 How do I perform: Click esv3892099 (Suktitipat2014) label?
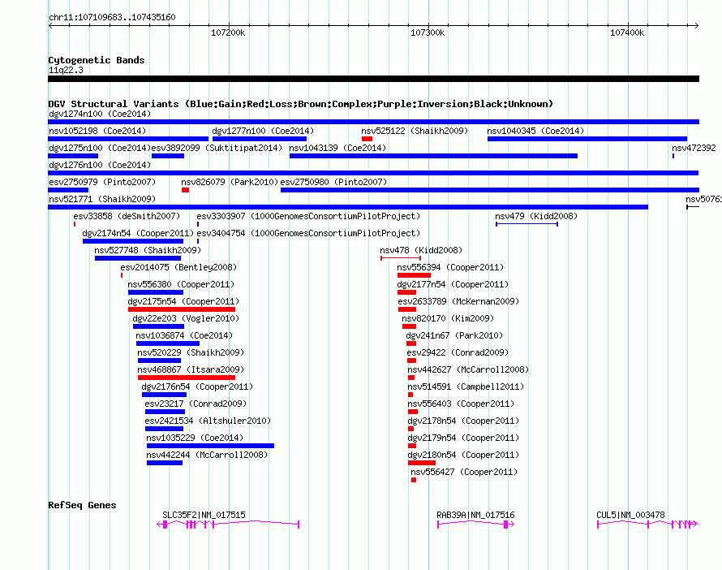pyautogui.click(x=217, y=148)
